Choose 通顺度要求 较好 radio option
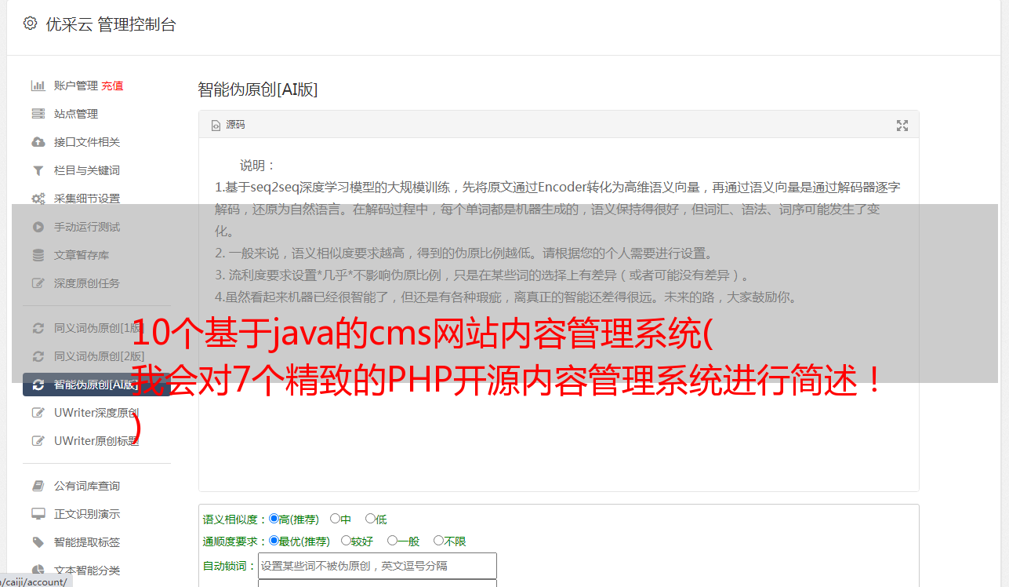This screenshot has width=1009, height=587. point(346,541)
